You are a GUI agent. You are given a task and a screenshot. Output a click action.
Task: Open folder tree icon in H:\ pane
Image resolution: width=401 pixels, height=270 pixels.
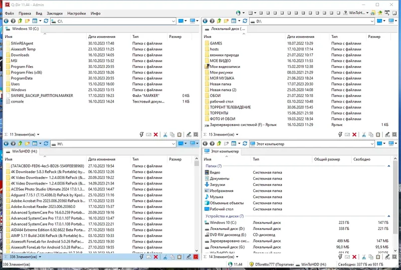27,143
